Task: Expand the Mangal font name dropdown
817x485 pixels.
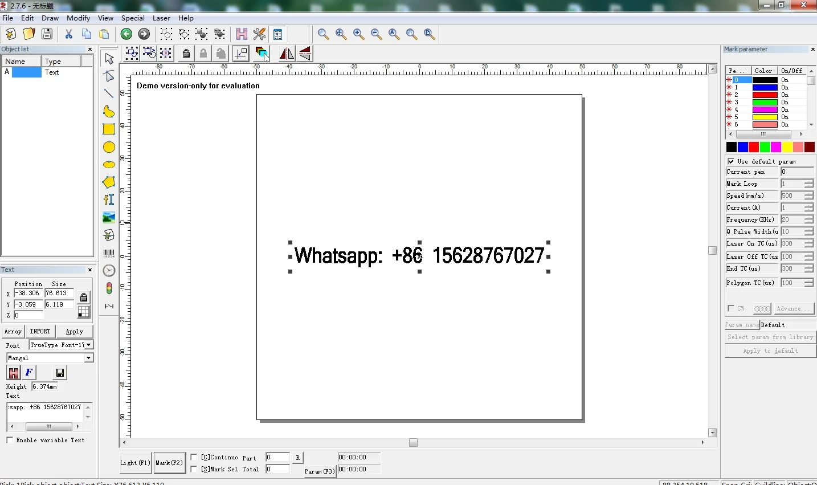Action: (x=89, y=358)
